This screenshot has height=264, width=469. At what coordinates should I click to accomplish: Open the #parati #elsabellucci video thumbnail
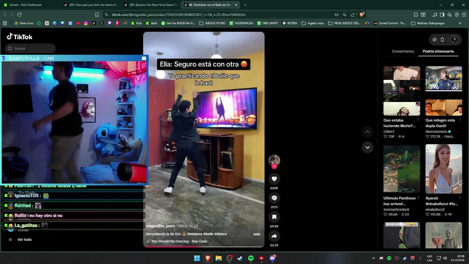444,169
